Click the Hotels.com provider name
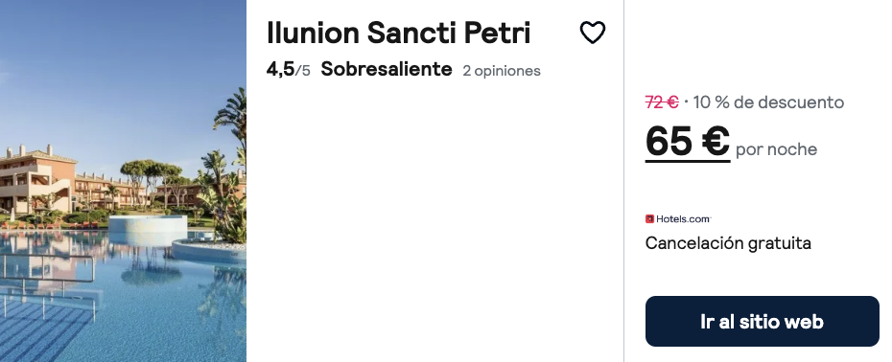This screenshot has height=362, width=892. (x=683, y=218)
